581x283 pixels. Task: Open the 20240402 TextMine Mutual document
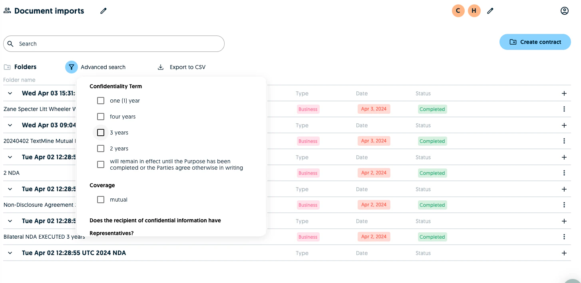(39, 141)
